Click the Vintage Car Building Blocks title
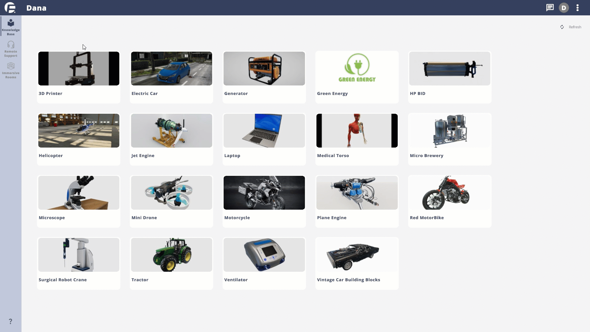Screen dimensions: 590x332 (x=348, y=280)
